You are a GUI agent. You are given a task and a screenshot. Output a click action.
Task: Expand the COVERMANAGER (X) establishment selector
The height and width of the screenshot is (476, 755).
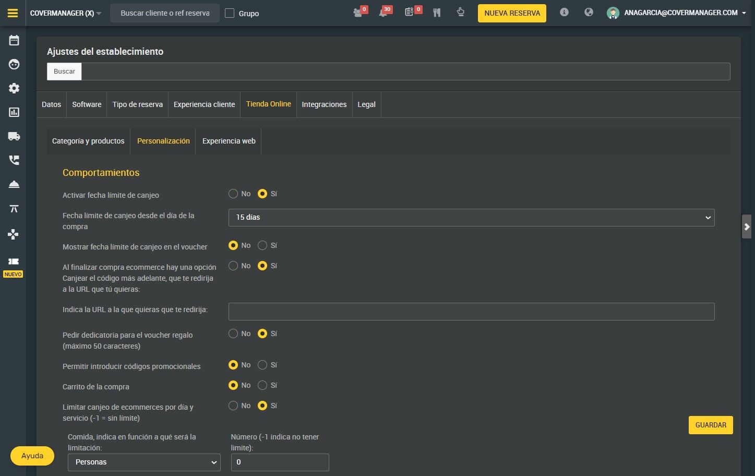point(66,13)
